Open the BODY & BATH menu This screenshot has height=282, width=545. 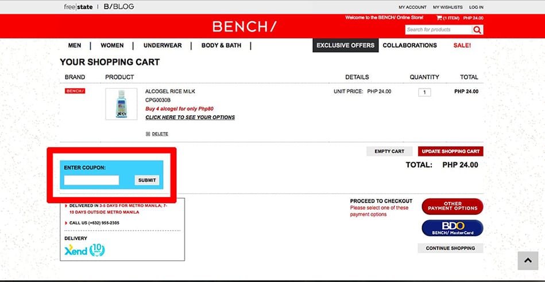[221, 45]
